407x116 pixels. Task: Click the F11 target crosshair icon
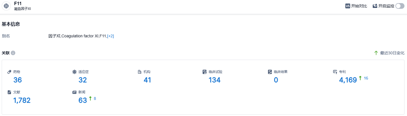point(6,6)
